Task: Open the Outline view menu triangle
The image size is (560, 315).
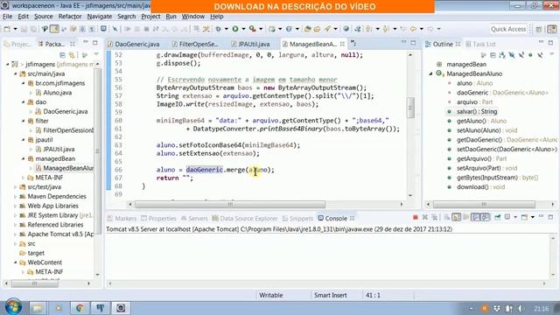Action: pyautogui.click(x=551, y=54)
